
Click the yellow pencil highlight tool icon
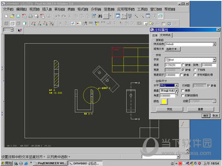pos(97,23)
